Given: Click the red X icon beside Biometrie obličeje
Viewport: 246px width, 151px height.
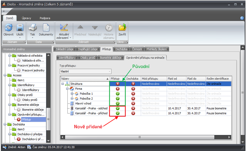Looking at the screenshot, I should [19, 110].
